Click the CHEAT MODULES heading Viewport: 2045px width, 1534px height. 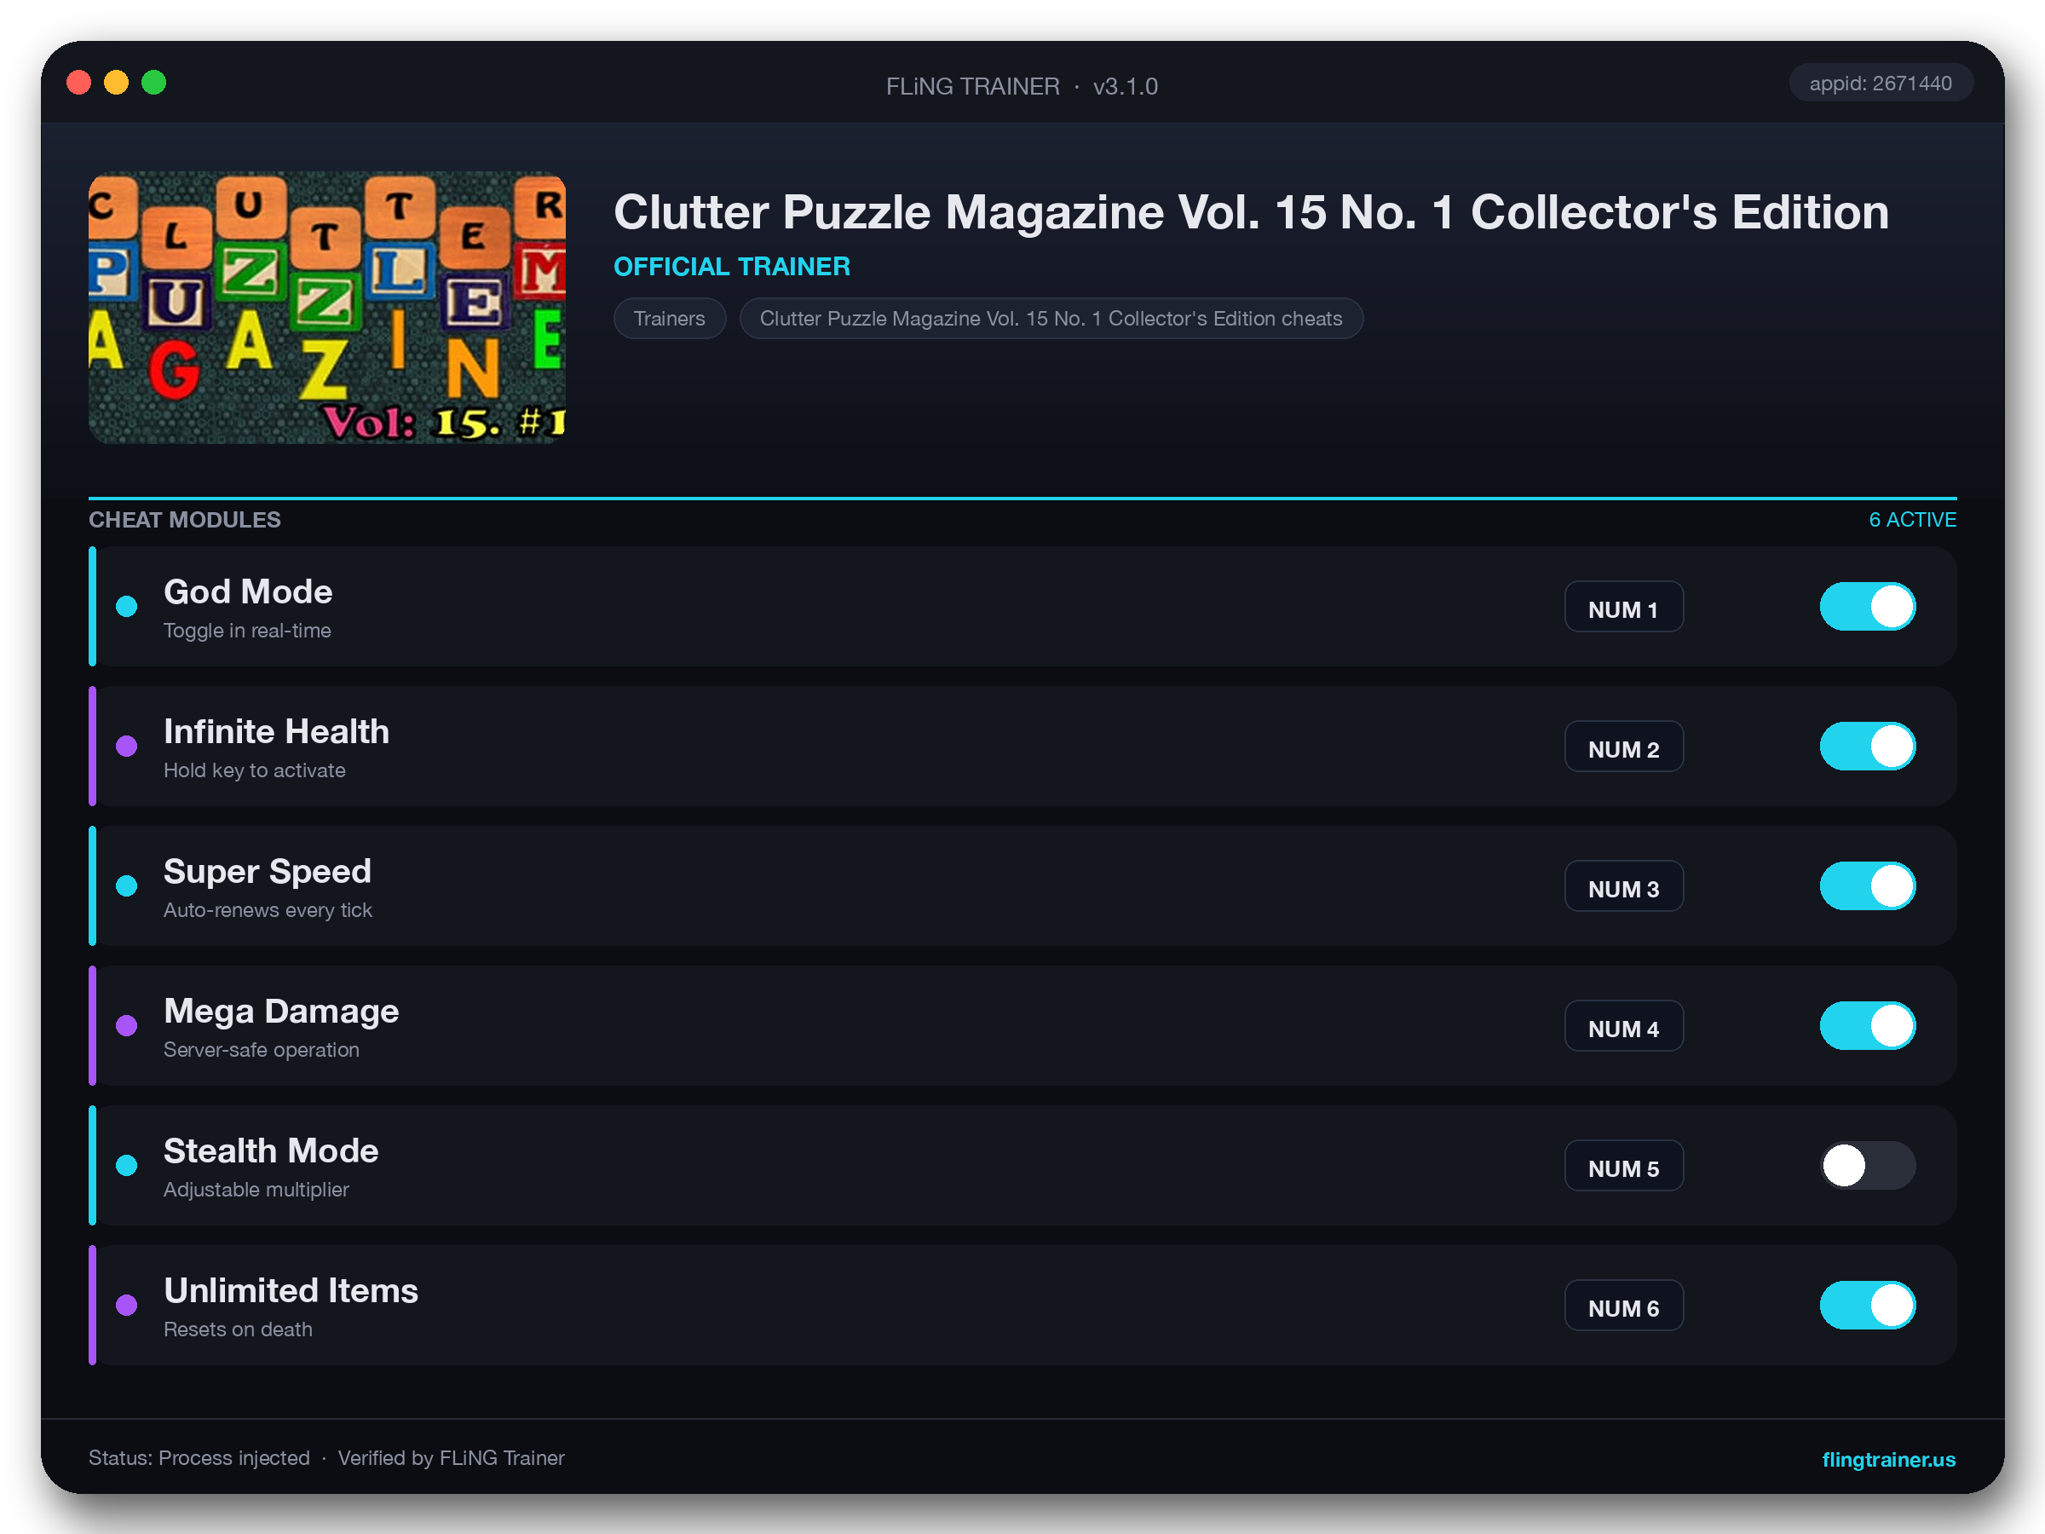[185, 520]
